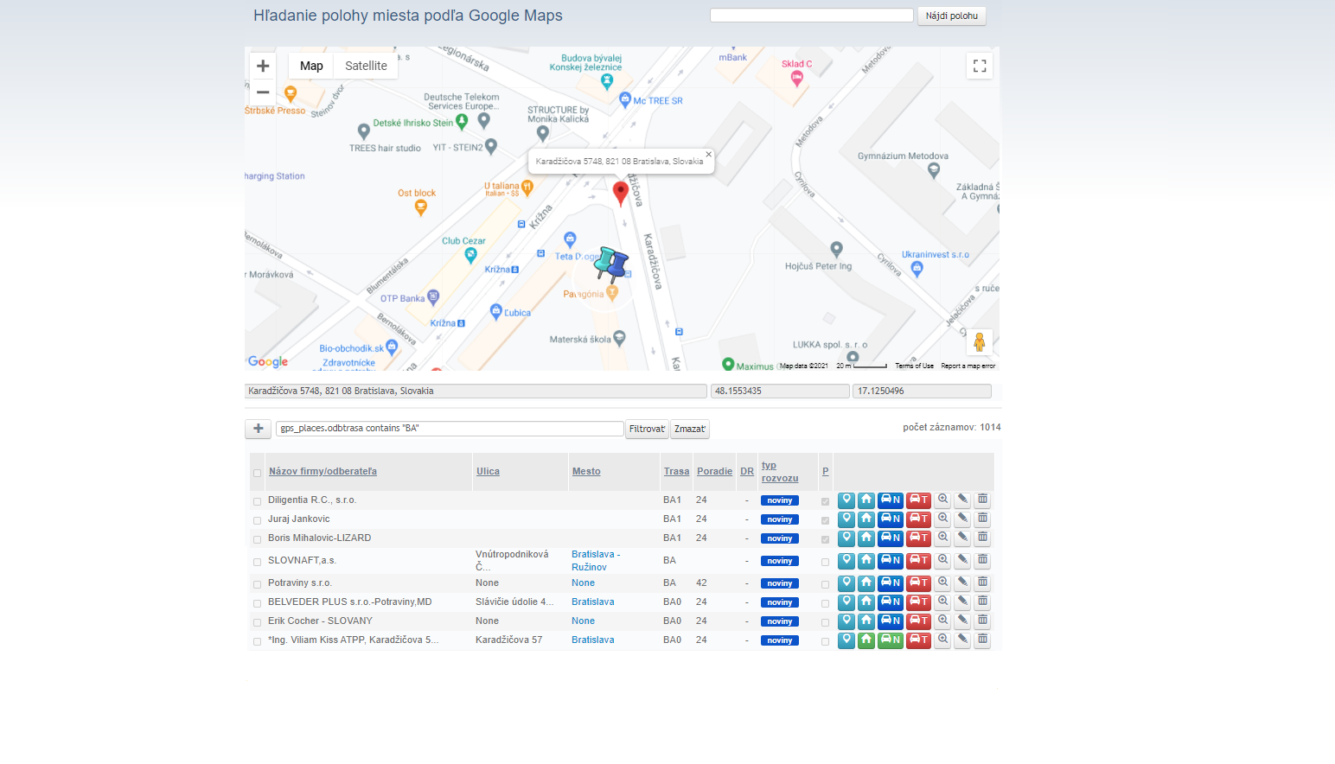Open Bratislava link in BELVEDER PLUS row

click(x=593, y=602)
